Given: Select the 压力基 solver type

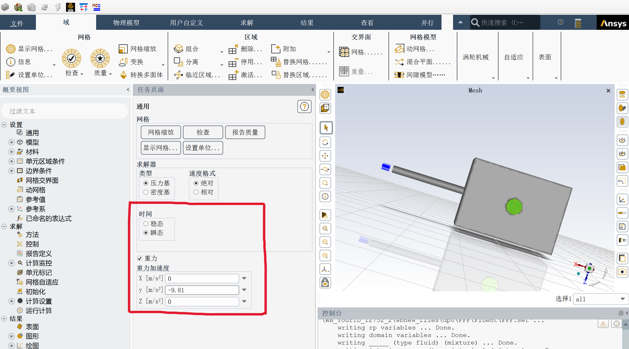Looking at the screenshot, I should pyautogui.click(x=146, y=183).
